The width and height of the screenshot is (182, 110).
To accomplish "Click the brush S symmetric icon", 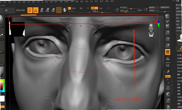I will coord(117,10).
